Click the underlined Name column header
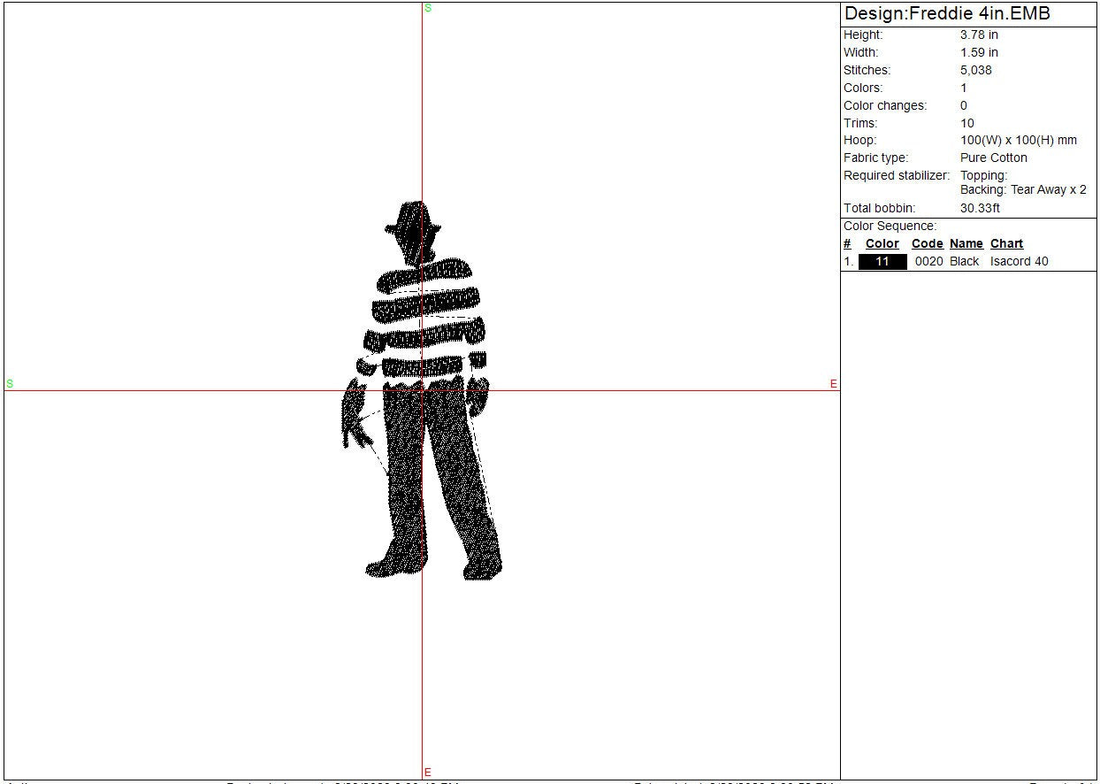 click(966, 244)
